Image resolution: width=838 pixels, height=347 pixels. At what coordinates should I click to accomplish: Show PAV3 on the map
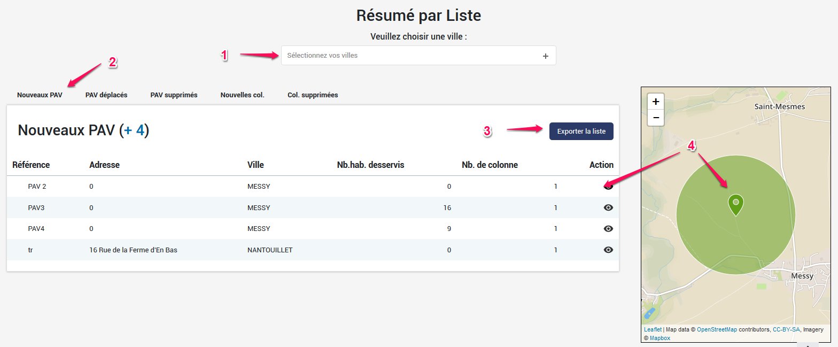[608, 207]
